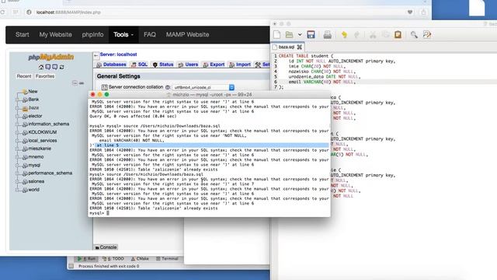Open information_schema database
Image resolution: width=497 pixels, height=280 pixels.
coord(48,124)
